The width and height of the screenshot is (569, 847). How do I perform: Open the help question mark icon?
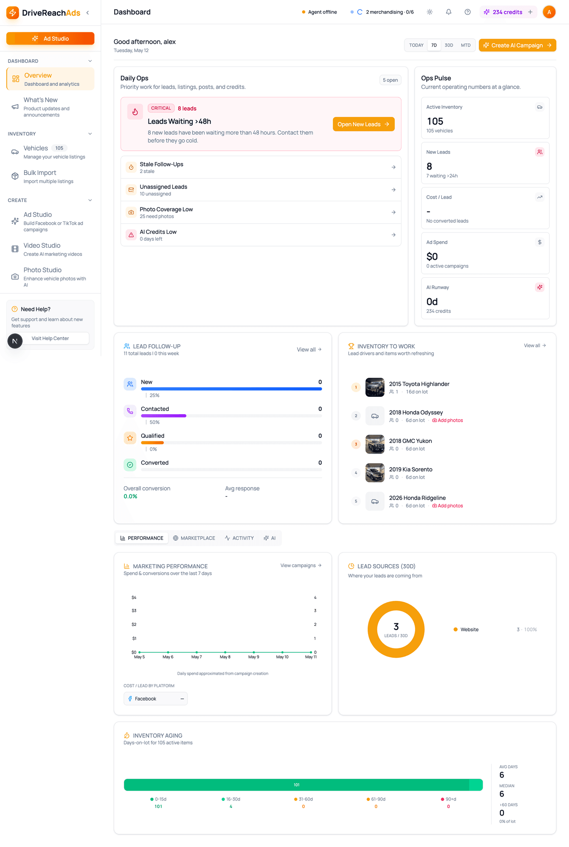[x=467, y=12]
